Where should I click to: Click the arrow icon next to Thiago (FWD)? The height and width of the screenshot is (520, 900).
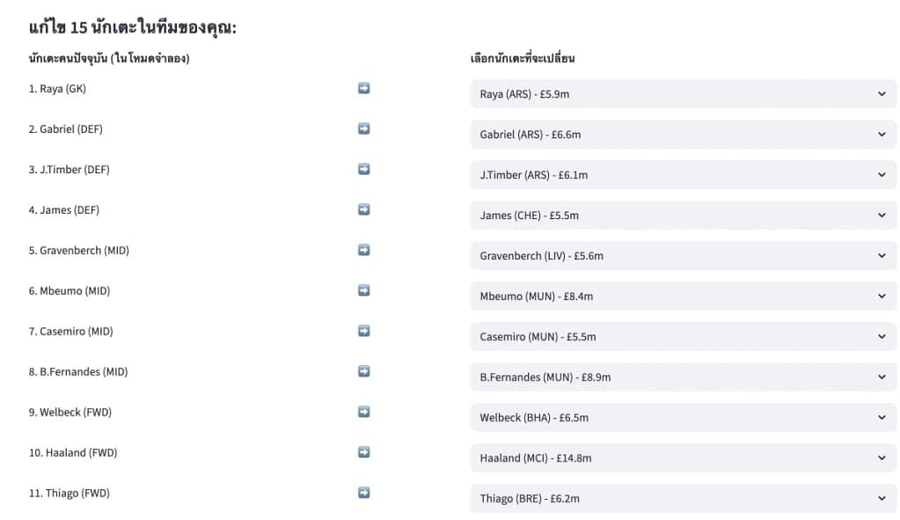click(x=363, y=493)
